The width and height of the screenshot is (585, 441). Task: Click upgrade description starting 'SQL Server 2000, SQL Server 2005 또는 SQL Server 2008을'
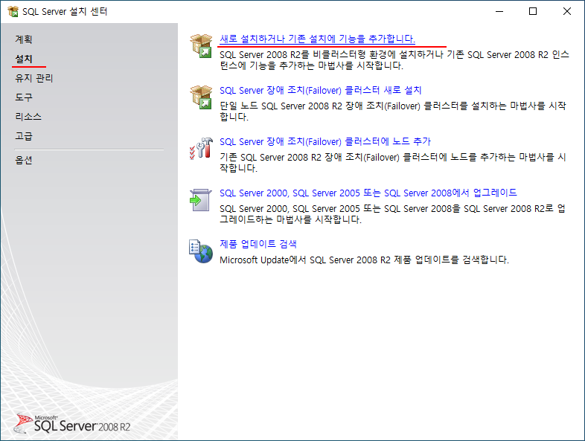point(392,213)
